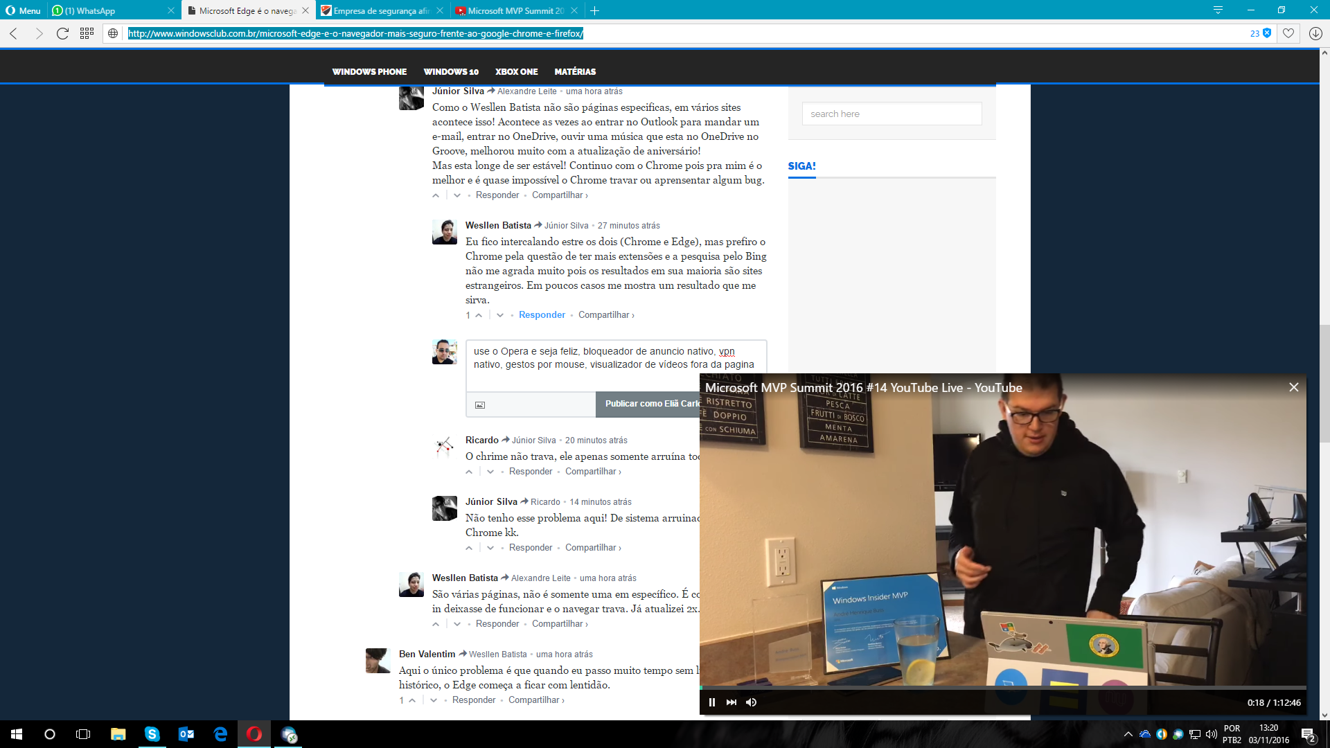
Task: Open the Action Center notifications
Action: coord(1308,734)
